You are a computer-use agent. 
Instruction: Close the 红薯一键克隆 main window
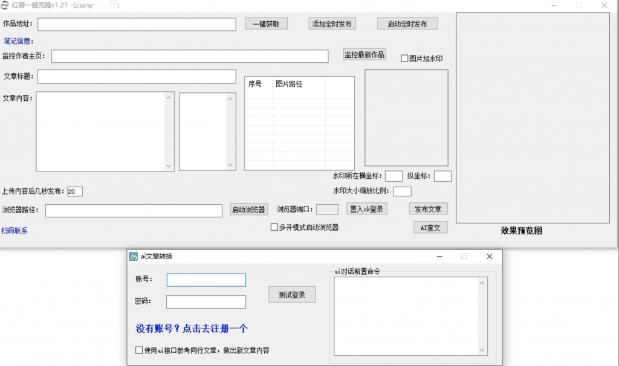coord(604,5)
